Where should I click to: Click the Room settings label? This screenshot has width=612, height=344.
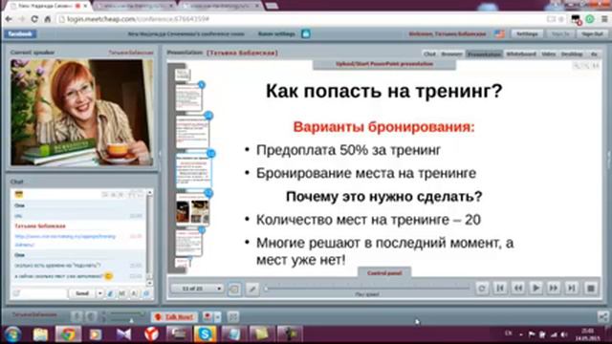click(x=276, y=34)
